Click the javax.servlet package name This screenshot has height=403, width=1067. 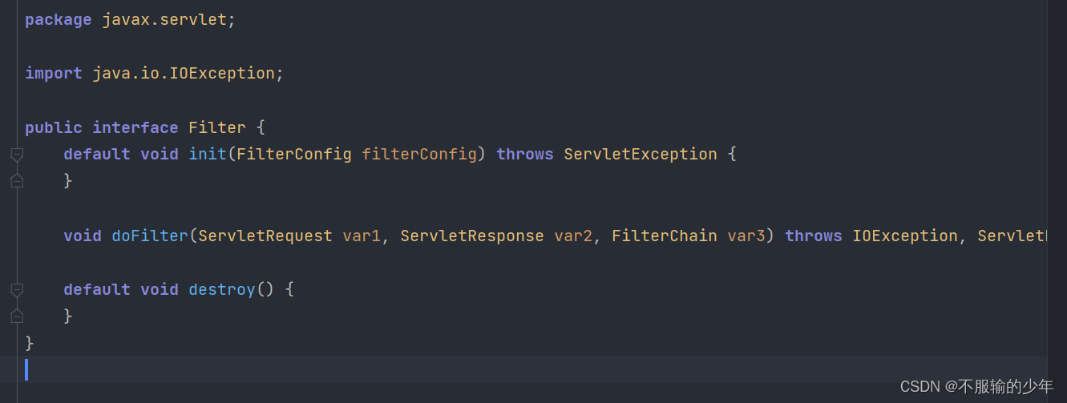[x=164, y=20]
